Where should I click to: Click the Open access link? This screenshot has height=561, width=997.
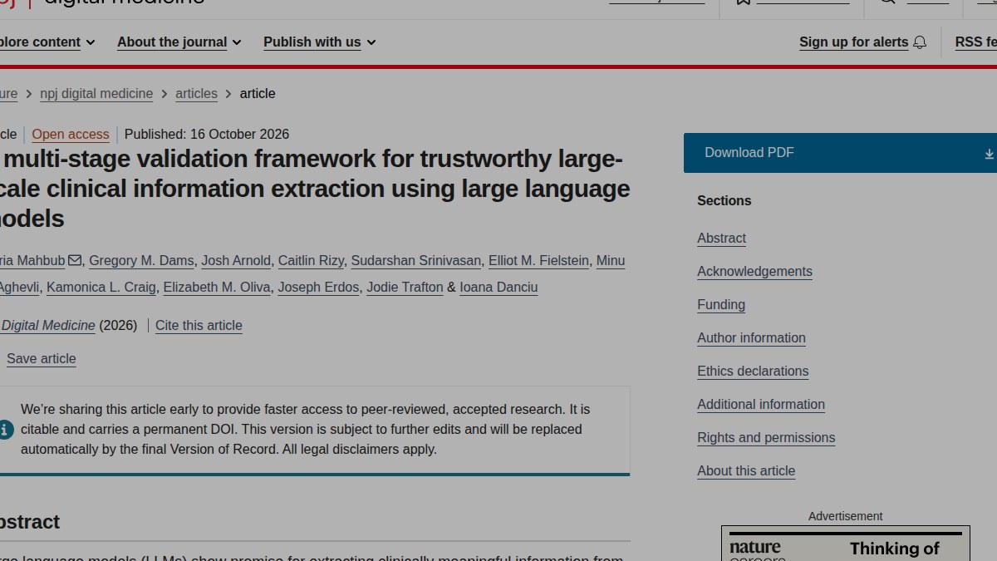coord(71,135)
